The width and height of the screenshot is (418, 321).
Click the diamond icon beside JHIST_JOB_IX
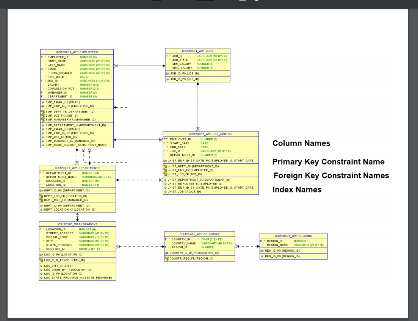point(165,192)
